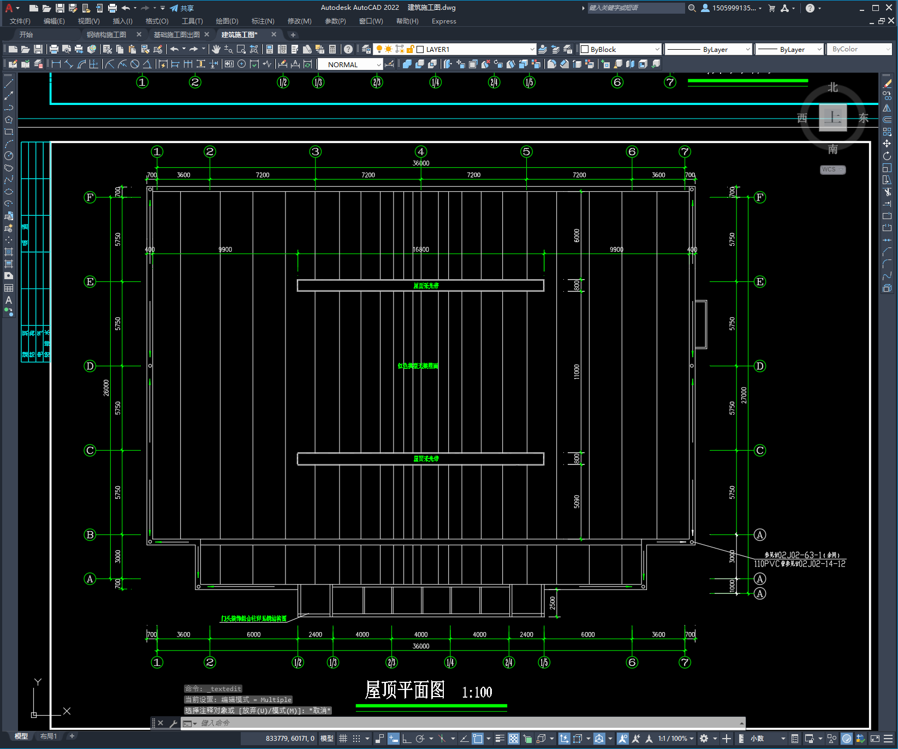Open the annotation scale 1:1 / 100% dropdown
The height and width of the screenshot is (749, 898).
[676, 739]
